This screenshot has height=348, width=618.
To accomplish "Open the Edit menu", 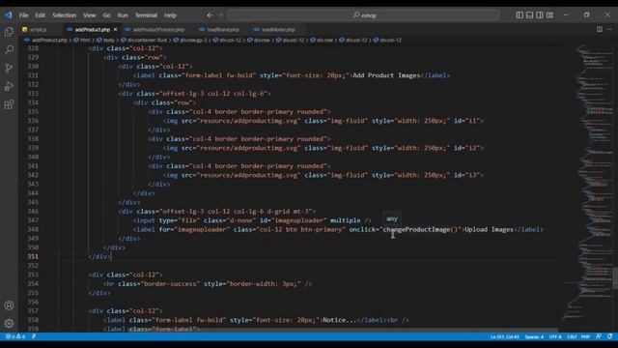I will point(41,15).
